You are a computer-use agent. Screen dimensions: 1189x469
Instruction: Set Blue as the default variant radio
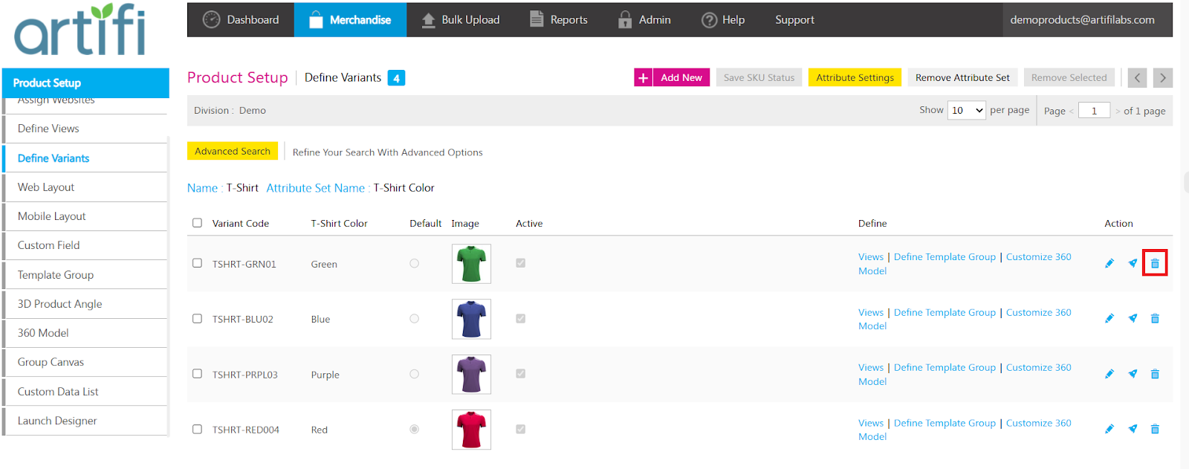pyautogui.click(x=414, y=318)
